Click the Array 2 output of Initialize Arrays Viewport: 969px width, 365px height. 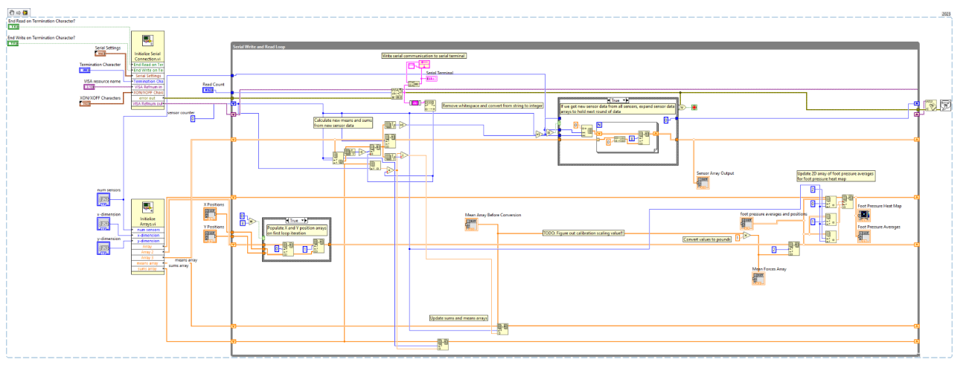tap(148, 252)
